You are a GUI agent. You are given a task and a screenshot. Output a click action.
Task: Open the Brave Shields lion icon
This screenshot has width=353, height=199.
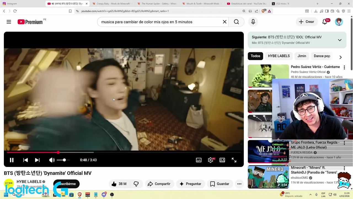(263, 11)
